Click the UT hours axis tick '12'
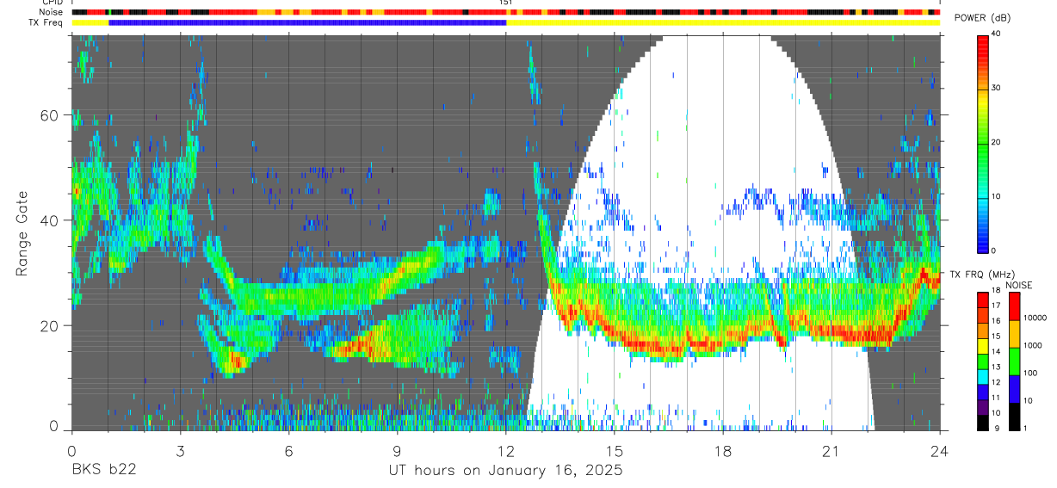Image resolution: width=1057 pixels, height=488 pixels. pyautogui.click(x=506, y=450)
